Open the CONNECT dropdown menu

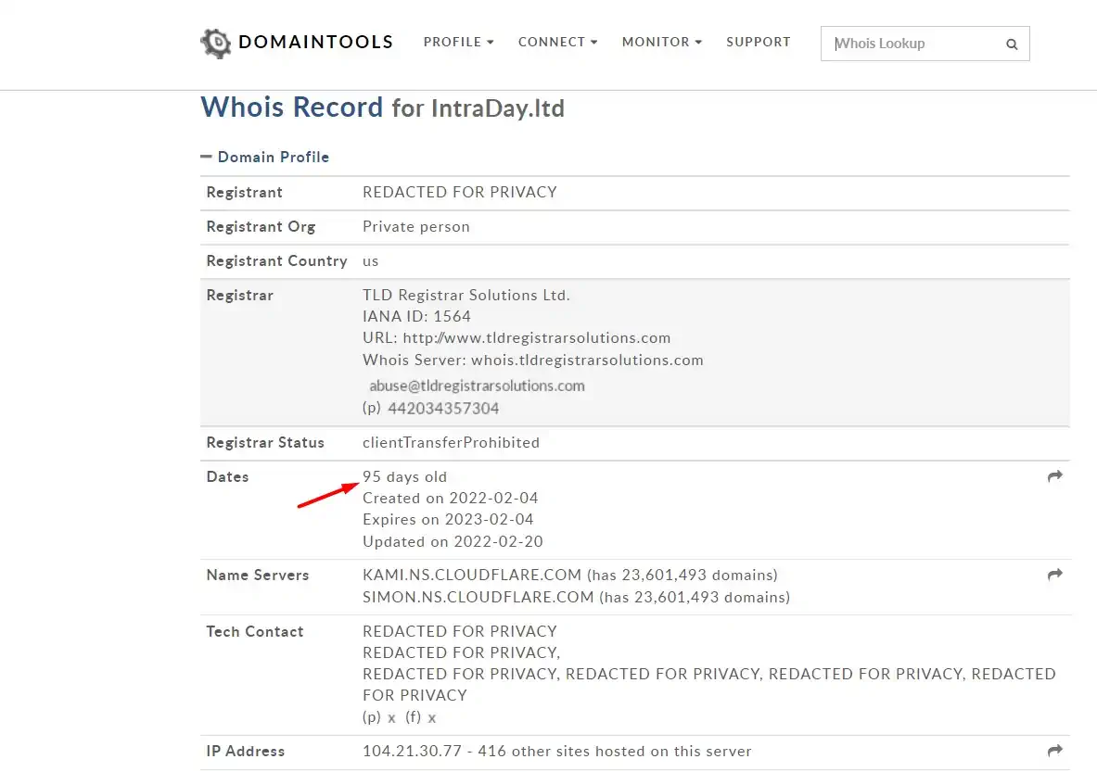tap(557, 42)
